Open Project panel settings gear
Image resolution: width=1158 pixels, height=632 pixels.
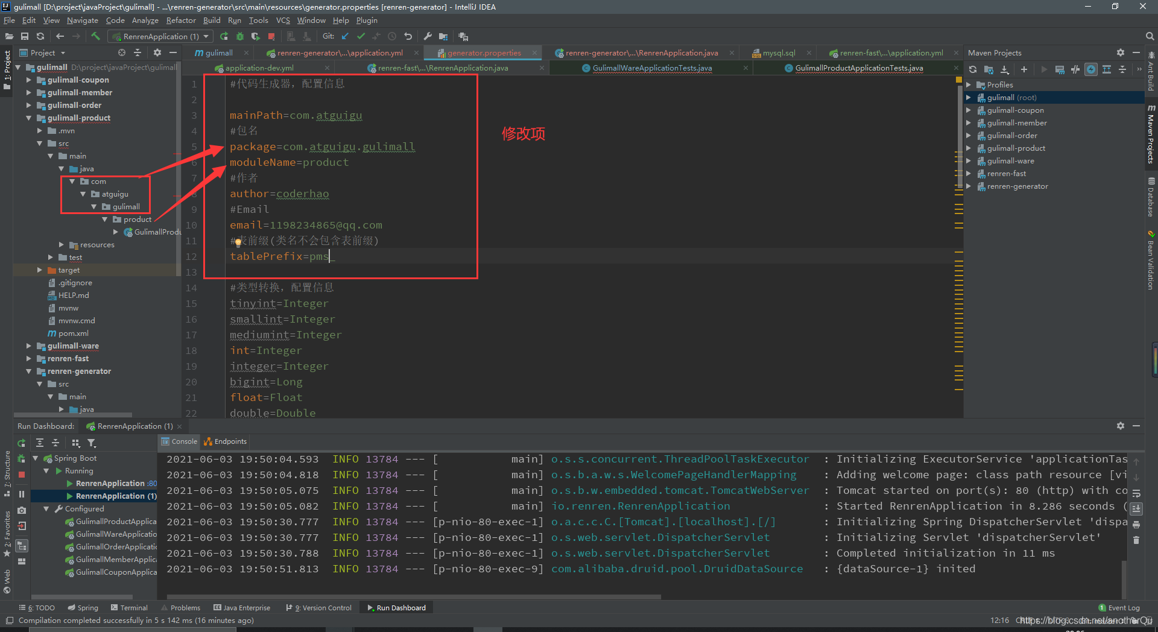point(157,52)
